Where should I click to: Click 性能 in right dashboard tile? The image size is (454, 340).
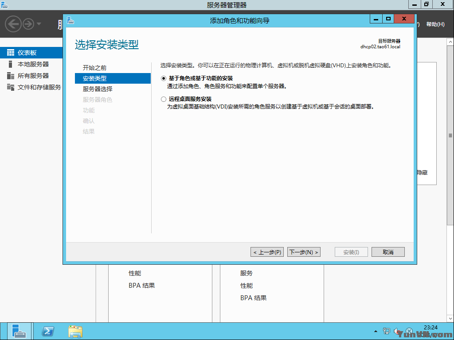(247, 286)
